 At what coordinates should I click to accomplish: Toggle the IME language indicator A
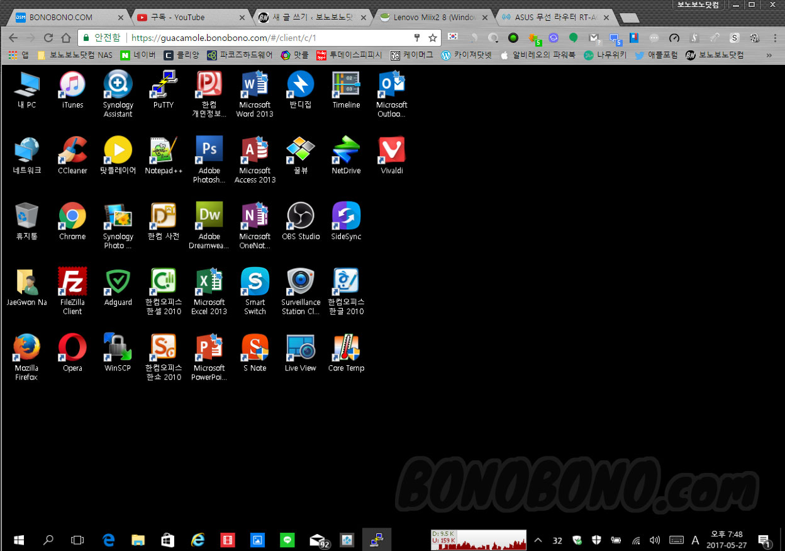(x=695, y=540)
